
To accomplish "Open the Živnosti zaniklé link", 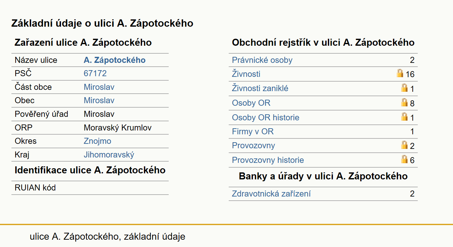I will point(260,88).
